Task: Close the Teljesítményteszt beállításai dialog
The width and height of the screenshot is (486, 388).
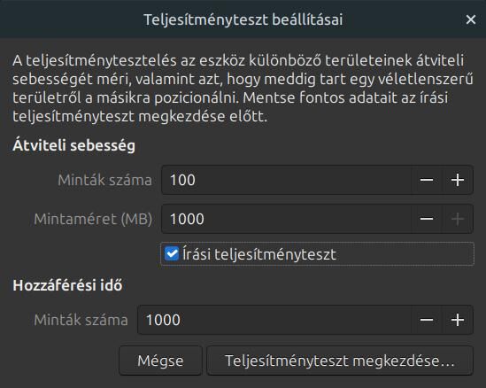Action: [471, 19]
